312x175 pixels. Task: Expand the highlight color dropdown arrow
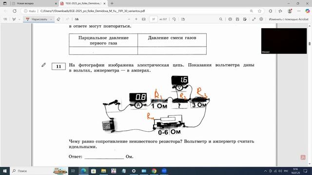point(19,19)
